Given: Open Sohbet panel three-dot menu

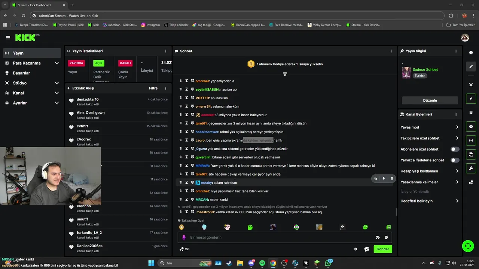Looking at the screenshot, I should pos(391,51).
